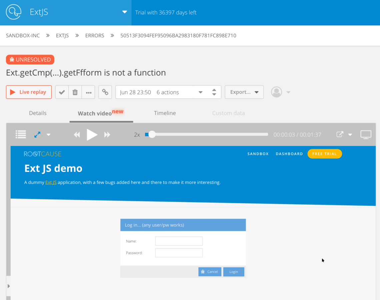The width and height of the screenshot is (380, 300).
Task: Switch to the Details tab
Action: click(x=38, y=113)
